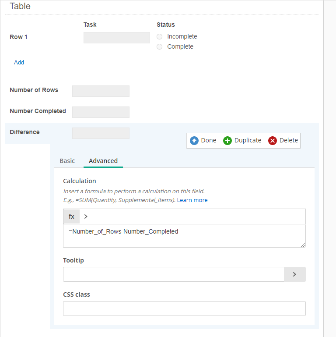The width and height of the screenshot is (336, 337).
Task: Click the red Delete X icon
Action: (273, 141)
